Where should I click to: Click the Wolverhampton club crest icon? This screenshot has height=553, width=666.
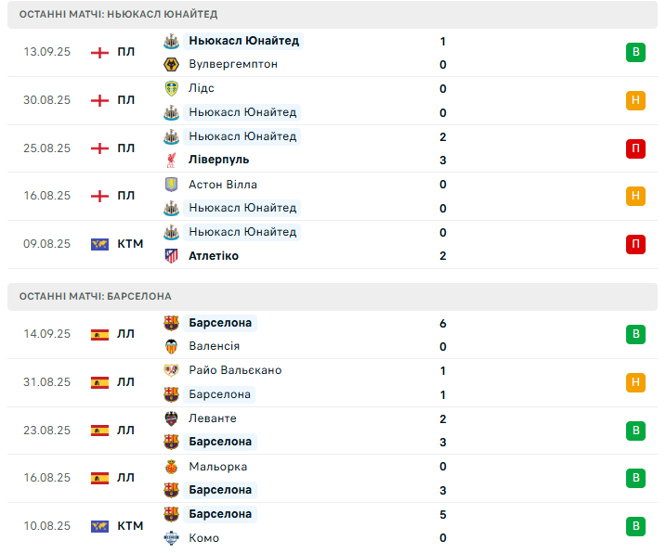pos(171,65)
